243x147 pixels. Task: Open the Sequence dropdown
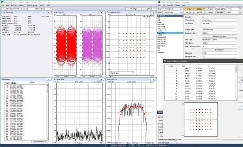(x=219, y=53)
